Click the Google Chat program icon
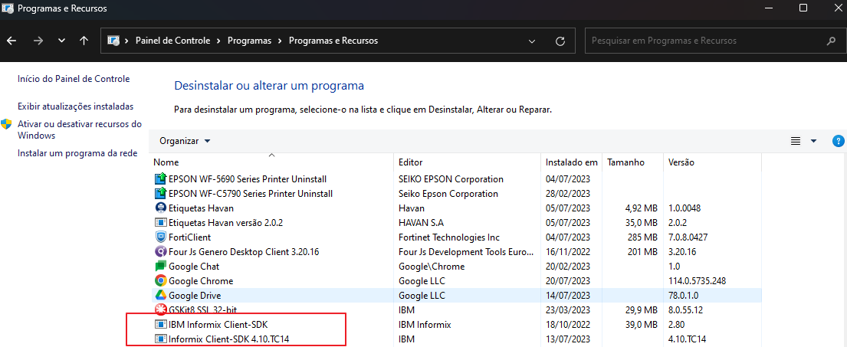The image size is (847, 347). [161, 267]
